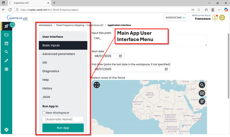Select the Basic inputs menu item
The width and height of the screenshot is (230, 137).
point(63,45)
